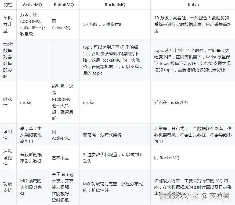
Task: Select the RabbitMQ column header
Action: 64,5
